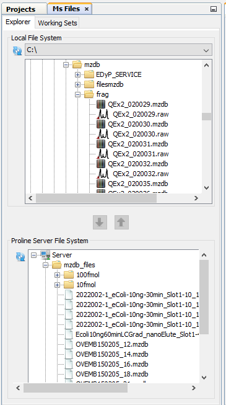
Task: Open the Working Sets tab
Action: tap(57, 23)
